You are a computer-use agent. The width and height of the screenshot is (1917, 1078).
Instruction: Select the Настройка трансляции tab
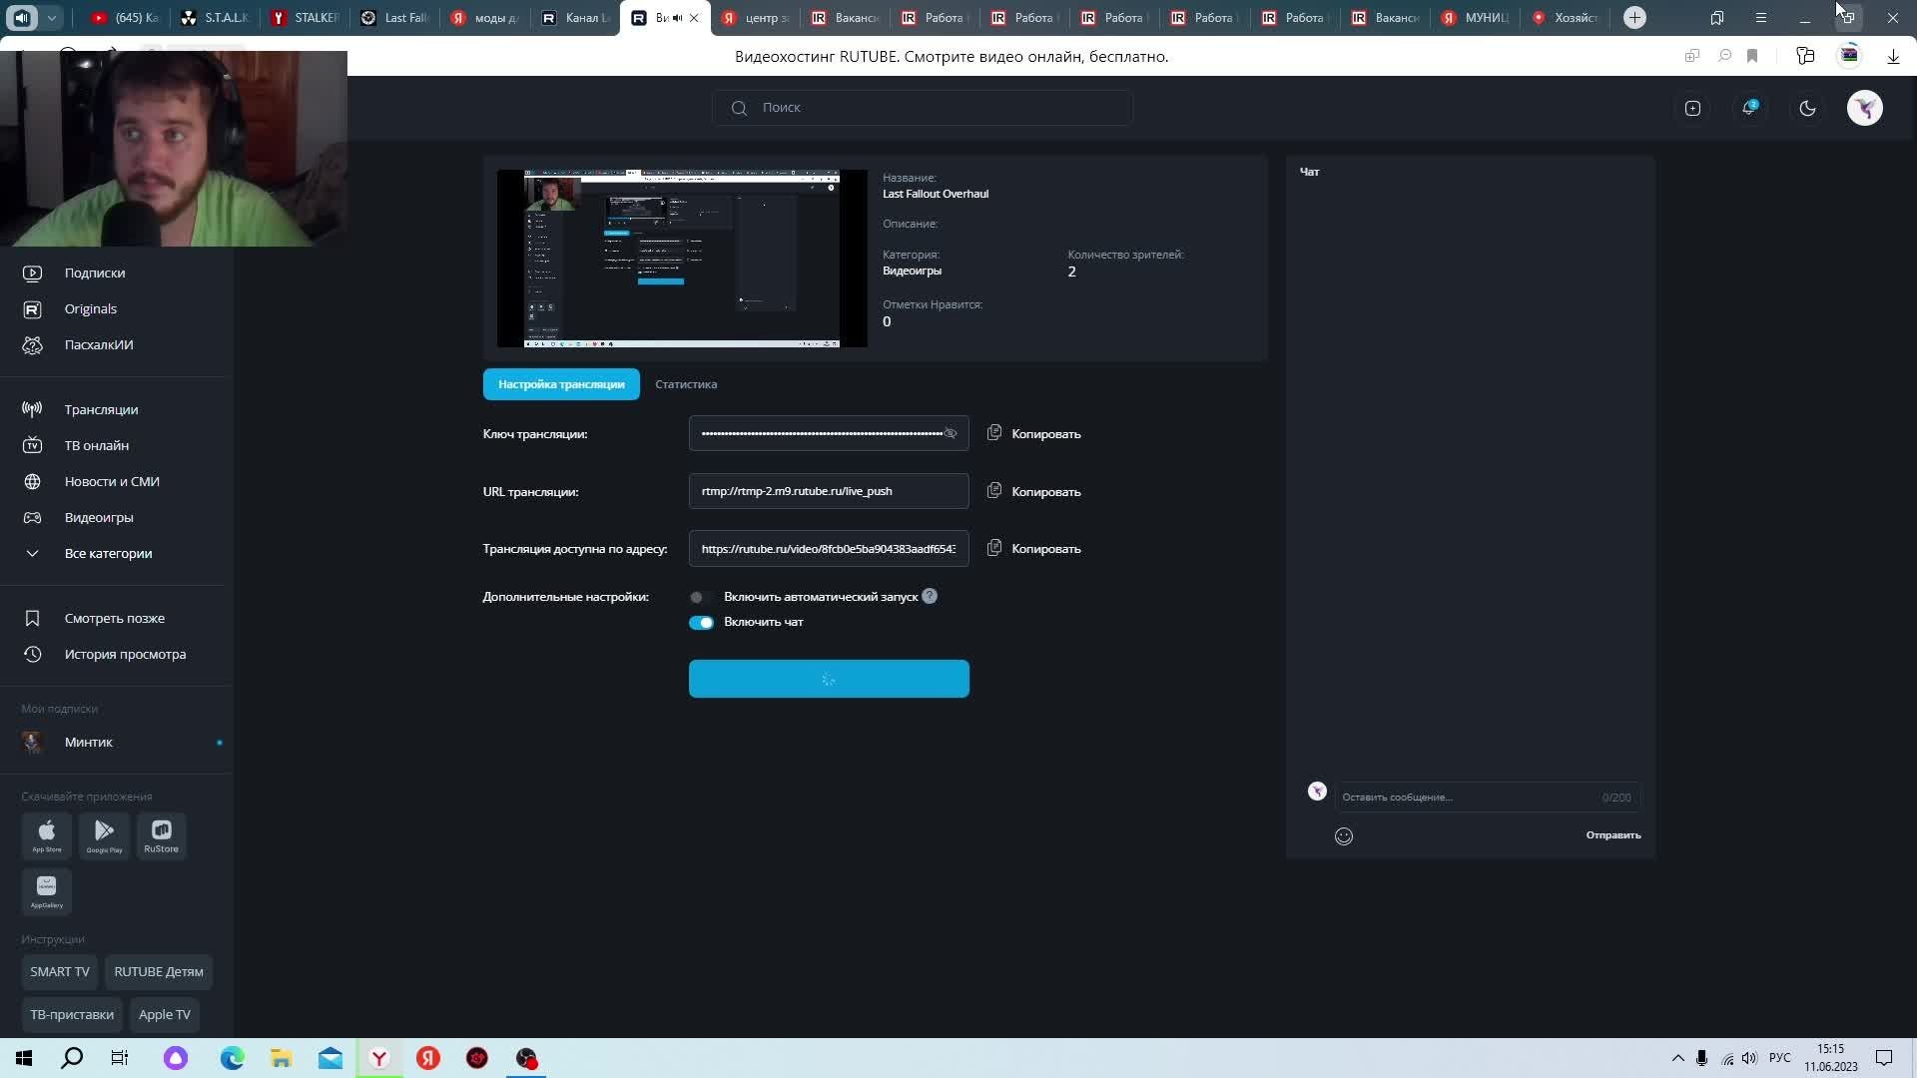(x=561, y=384)
